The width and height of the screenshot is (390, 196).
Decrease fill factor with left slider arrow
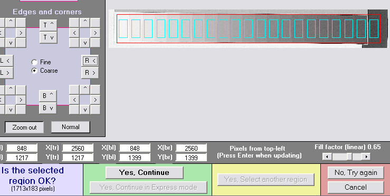coord(327,156)
